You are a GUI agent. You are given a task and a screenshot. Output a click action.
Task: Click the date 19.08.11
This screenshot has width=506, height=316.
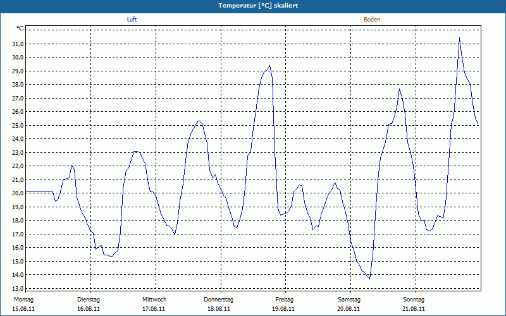point(283,309)
